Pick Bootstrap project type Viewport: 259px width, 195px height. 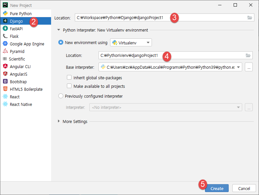coord(26,82)
